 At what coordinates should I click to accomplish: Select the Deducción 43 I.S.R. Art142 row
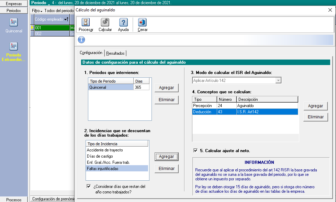coord(245,112)
